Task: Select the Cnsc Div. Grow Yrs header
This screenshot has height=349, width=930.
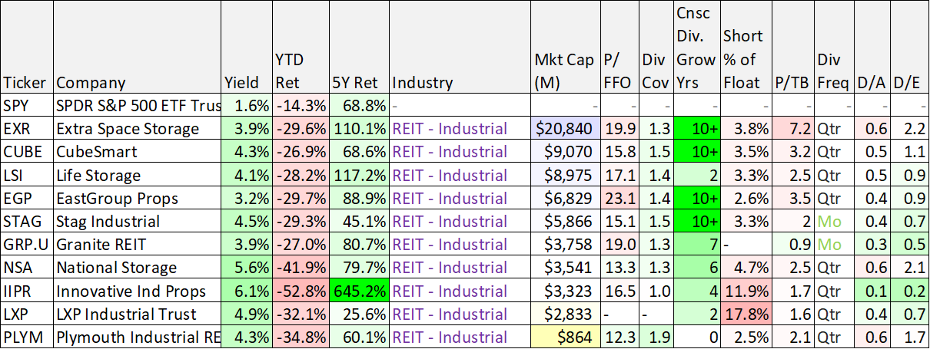Action: click(696, 48)
